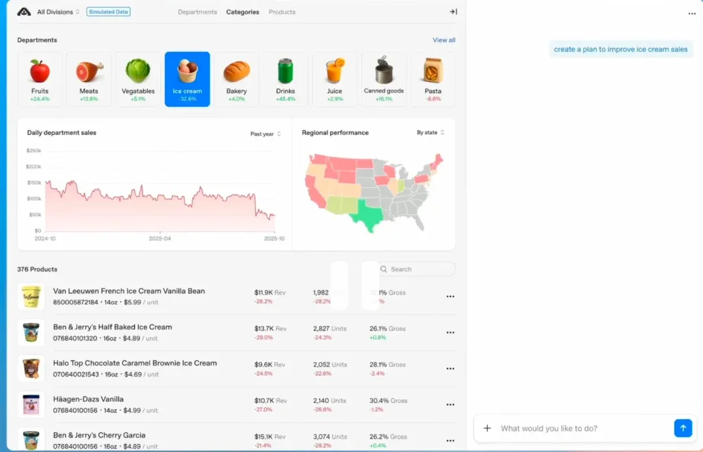The image size is (703, 452).
Task: Click the Pasta department icon
Action: (433, 72)
